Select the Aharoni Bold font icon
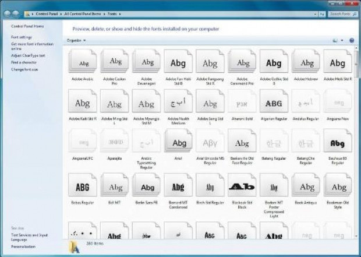The width and height of the screenshot is (361, 257). 242,101
